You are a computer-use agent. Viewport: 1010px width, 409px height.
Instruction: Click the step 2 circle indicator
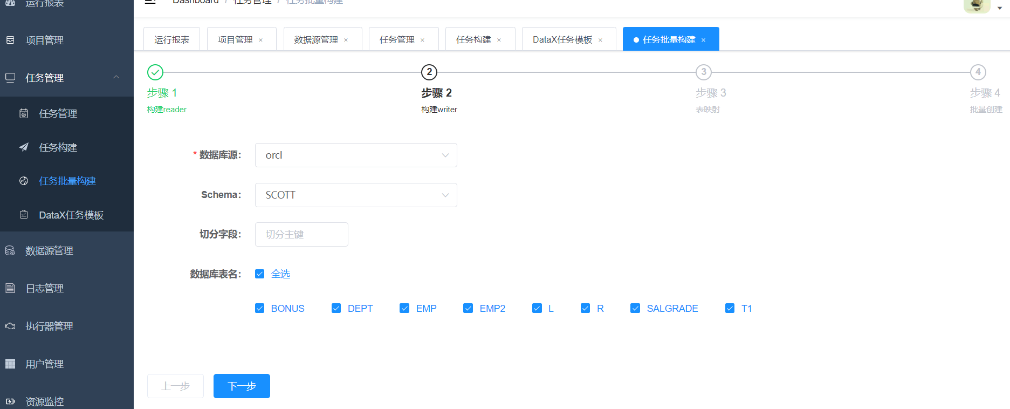[429, 72]
